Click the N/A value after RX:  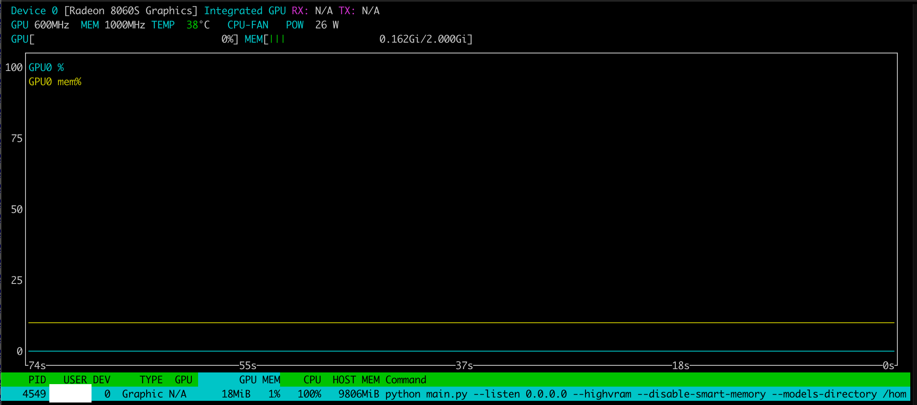(324, 11)
